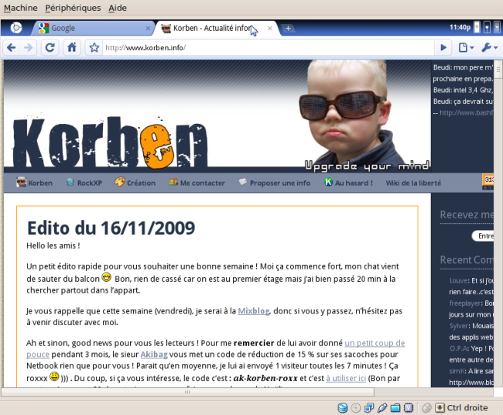Click the 11:40p clock
The height and width of the screenshot is (415, 503).
click(x=460, y=28)
